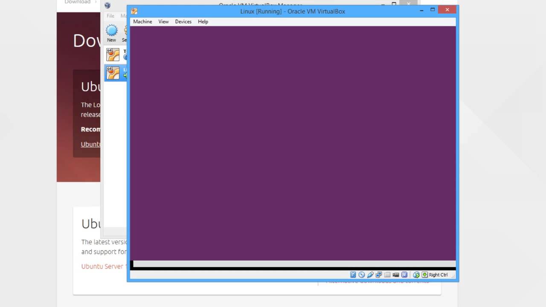
Task: Click the USB devices status icon
Action: pyautogui.click(x=370, y=275)
